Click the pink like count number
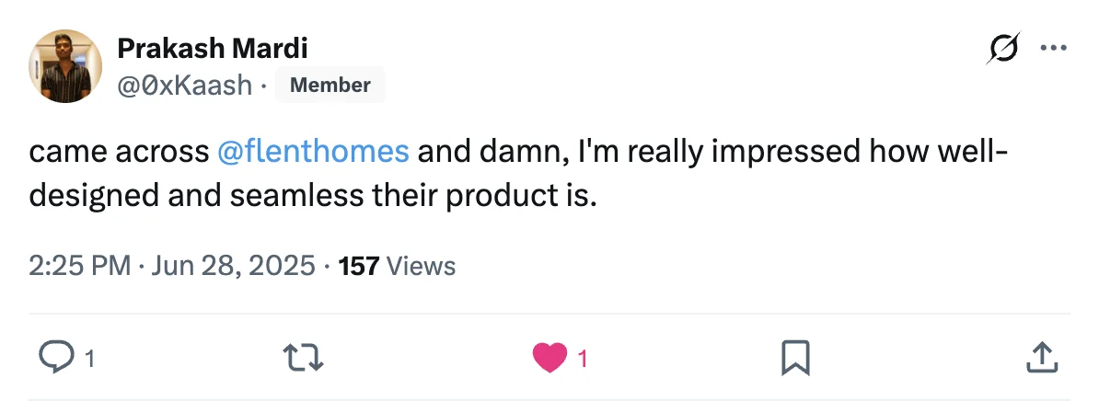Screen dimensions: 1099x401 [x=582, y=359]
